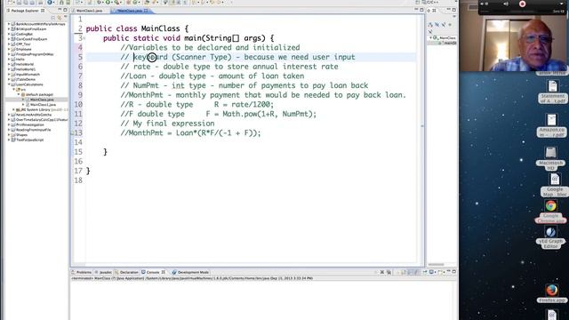Click Collapse All in Package Explorer
The image size is (569, 320).
[53, 18]
